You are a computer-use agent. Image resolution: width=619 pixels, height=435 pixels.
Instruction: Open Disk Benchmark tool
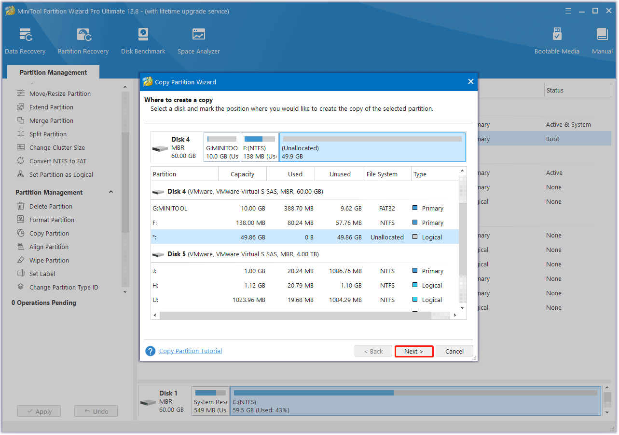(143, 41)
